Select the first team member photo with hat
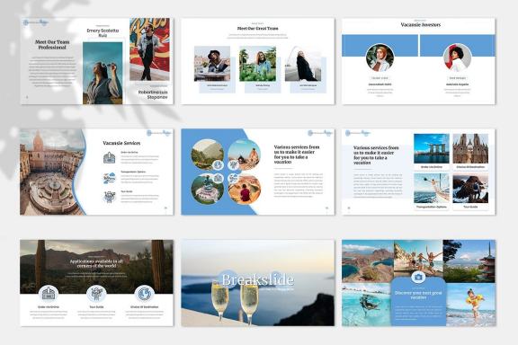 (x=212, y=64)
